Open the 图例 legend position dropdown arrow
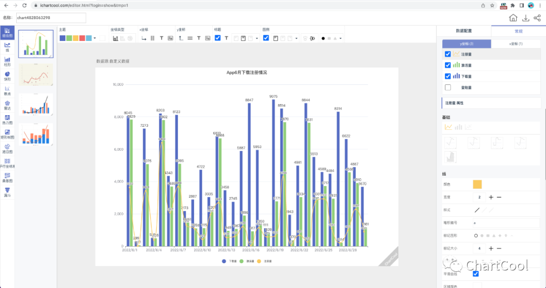Viewport: 546px width, 288px height. pyautogui.click(x=296, y=38)
